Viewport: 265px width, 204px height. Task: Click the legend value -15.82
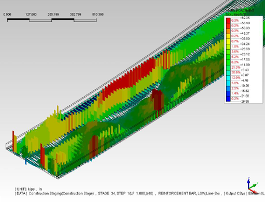[245, 91]
